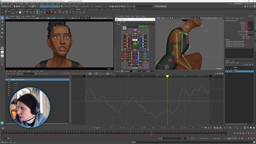Screen dimensions: 256x144
Task: Activate the Move tool in toolbox
Action: [x=2, y=29]
